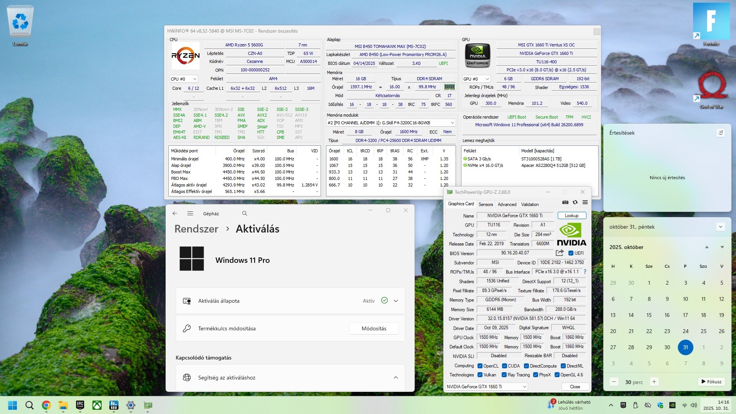736x414 pixels.
Task: Click the Epic Games tray icon
Action: [x=623, y=405]
